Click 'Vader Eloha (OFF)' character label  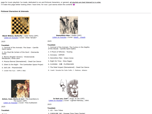pos(31,36)
